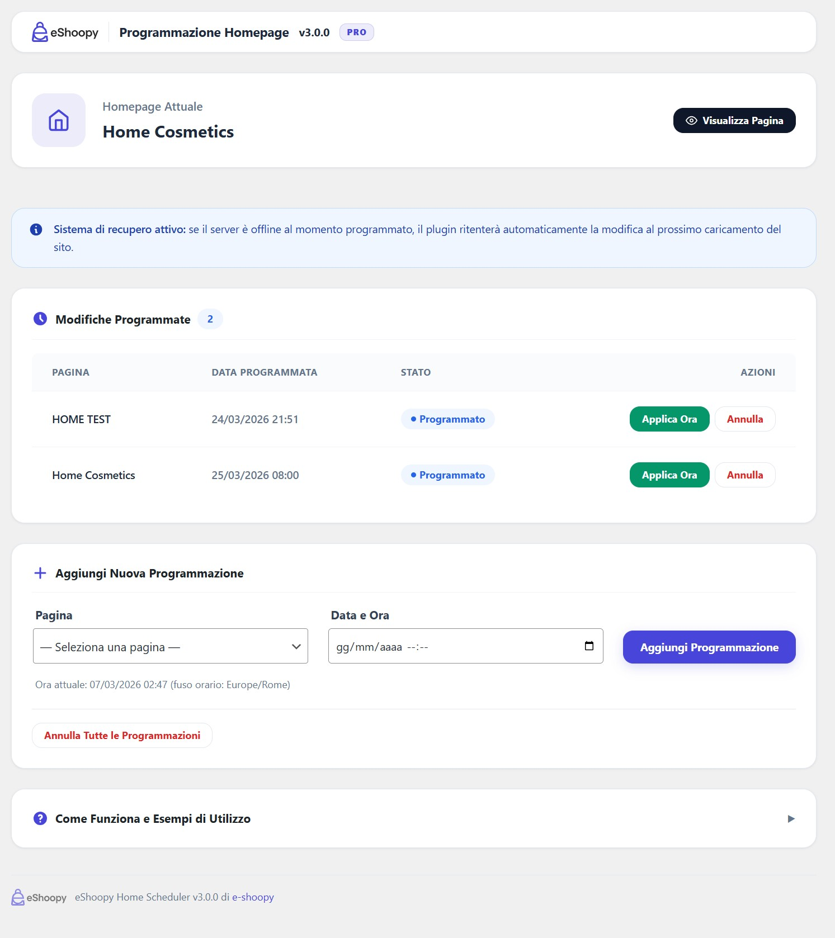835x938 pixels.
Task: Click the eShoopy logo in the footer
Action: (39, 897)
